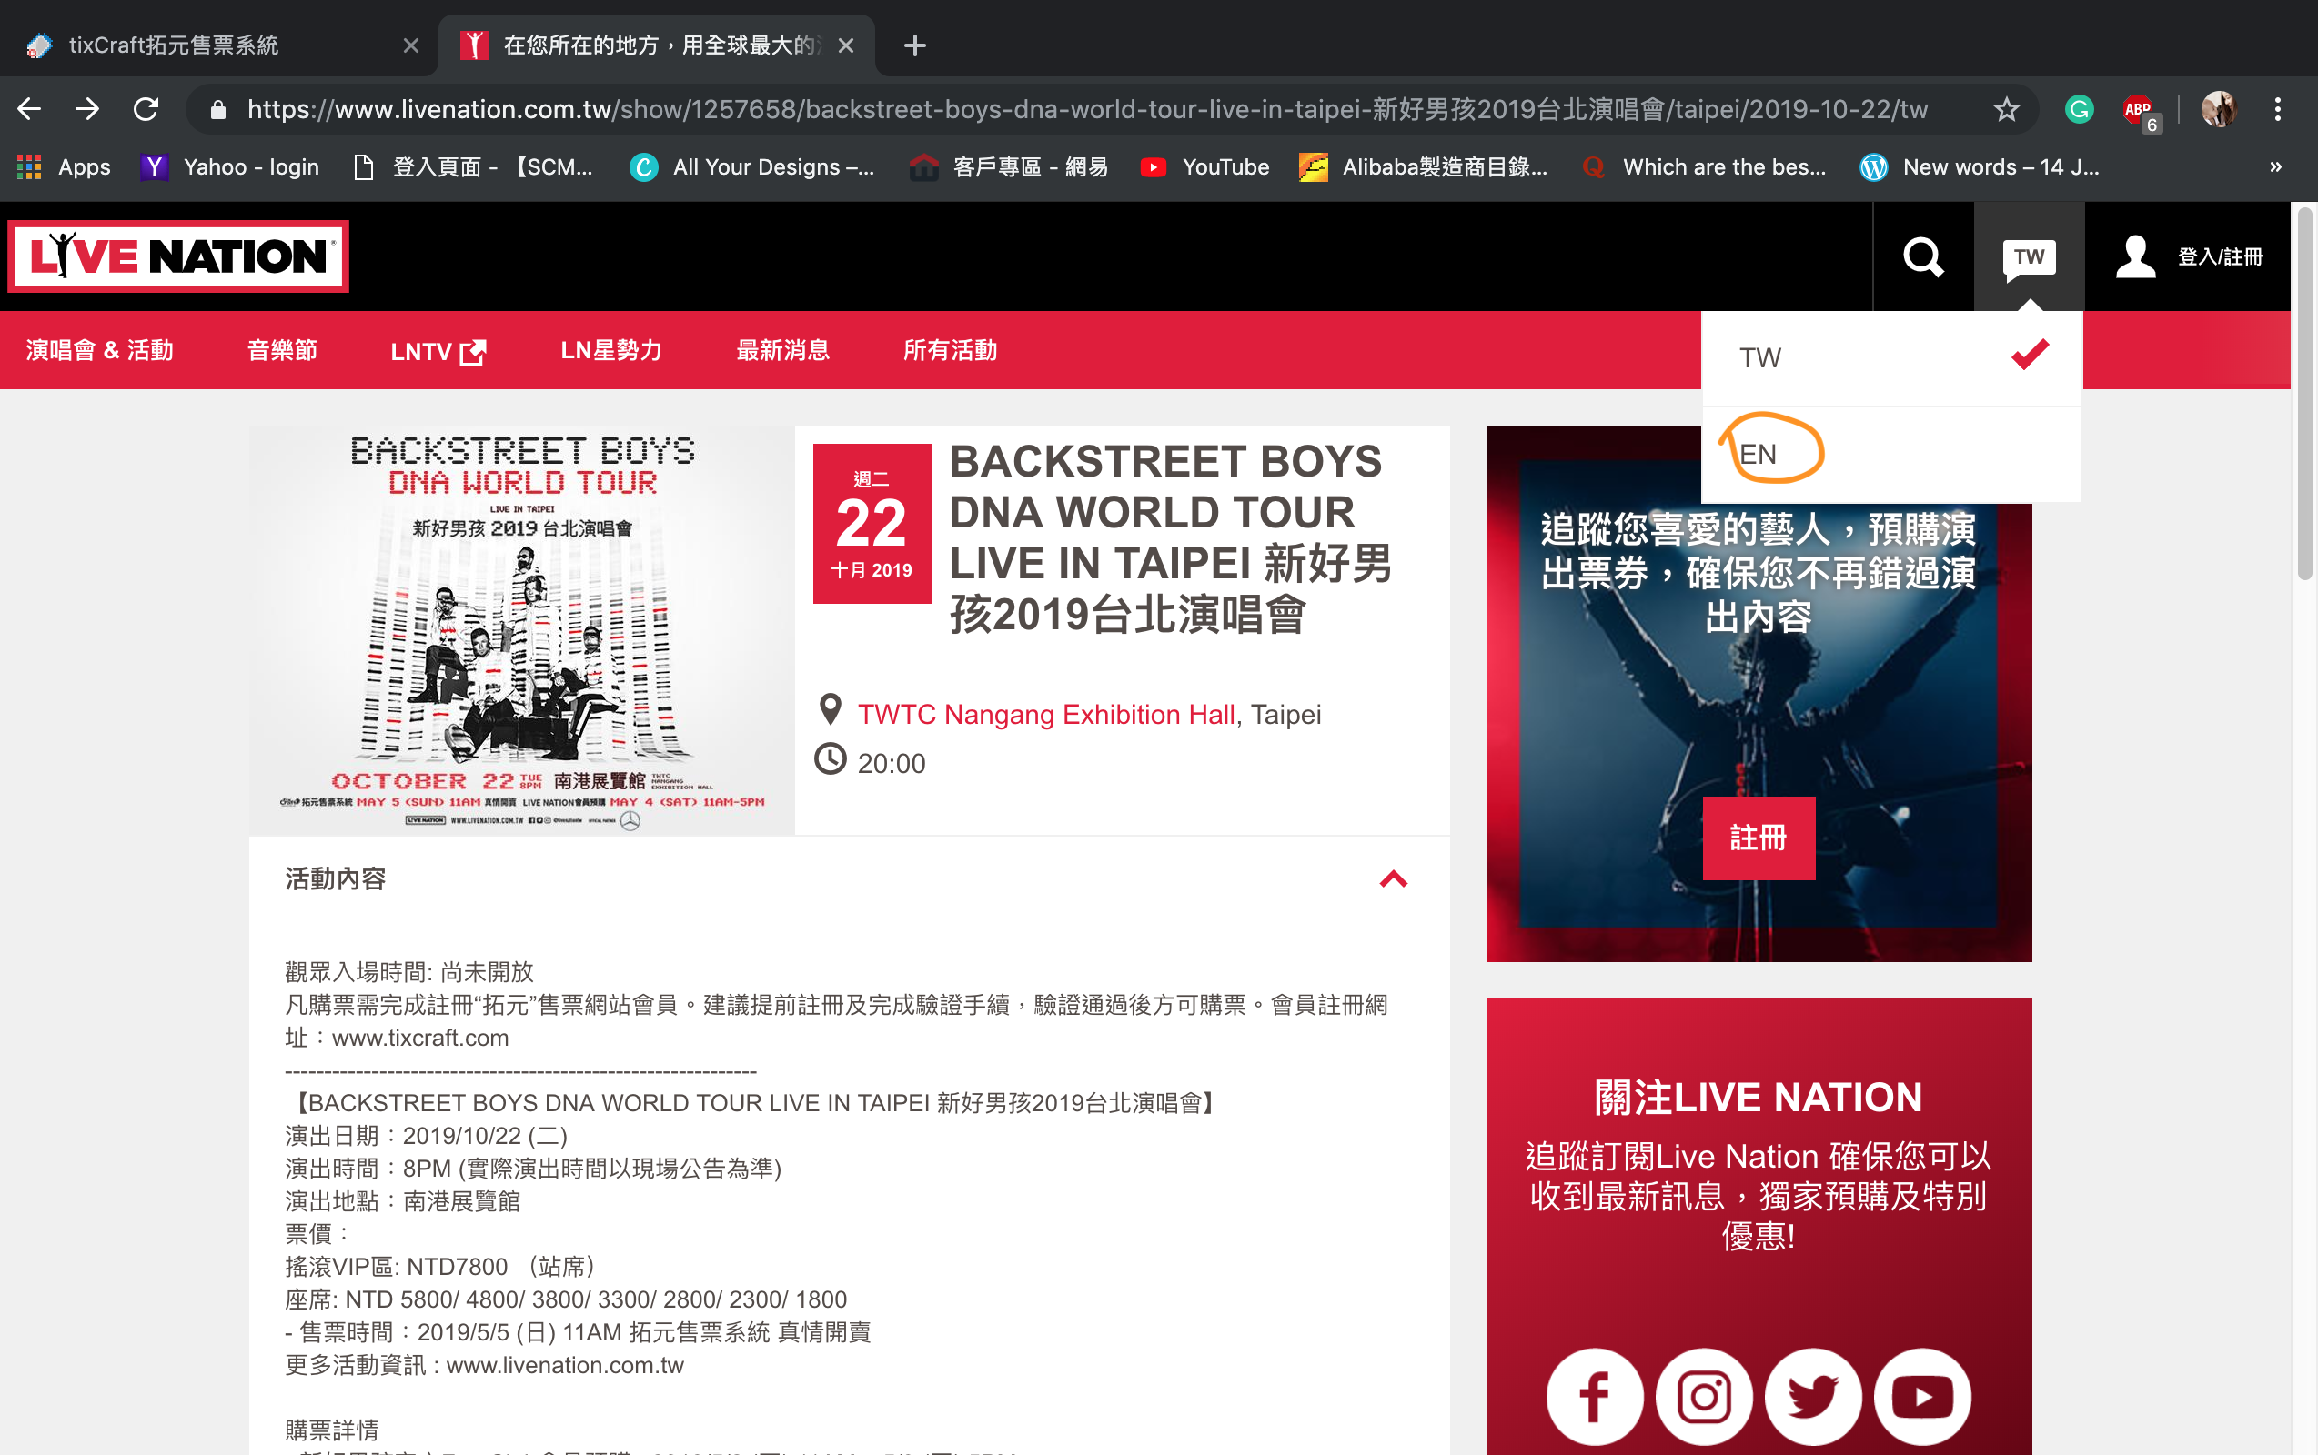
Task: Collapse the 活動內容 section
Action: click(x=1393, y=878)
